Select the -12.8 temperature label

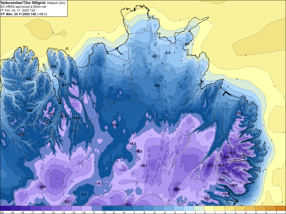point(63,116)
